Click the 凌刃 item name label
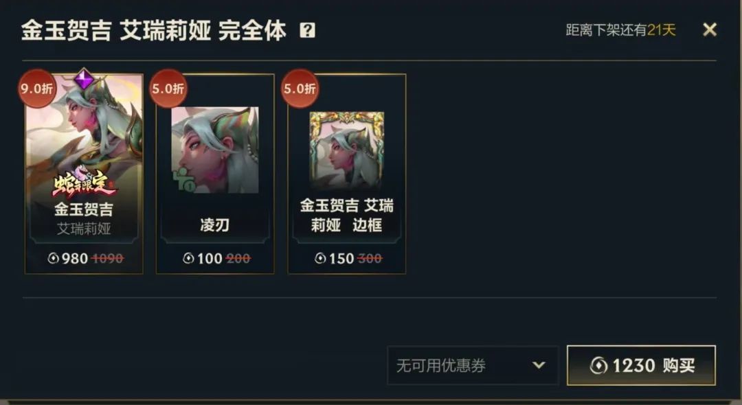This screenshot has width=742, height=405. (x=215, y=225)
